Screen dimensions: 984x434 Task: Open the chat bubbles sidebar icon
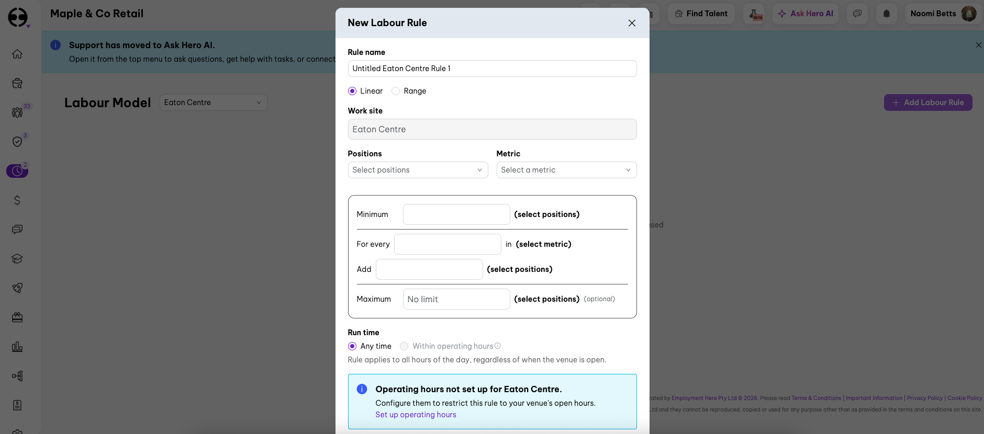17,230
